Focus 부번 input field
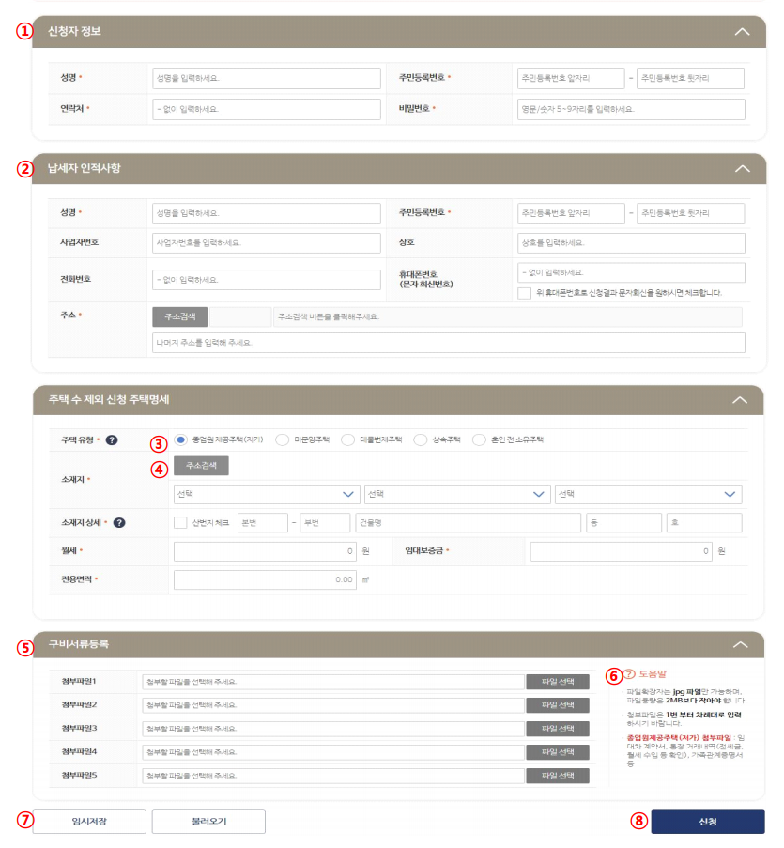 coord(325,523)
